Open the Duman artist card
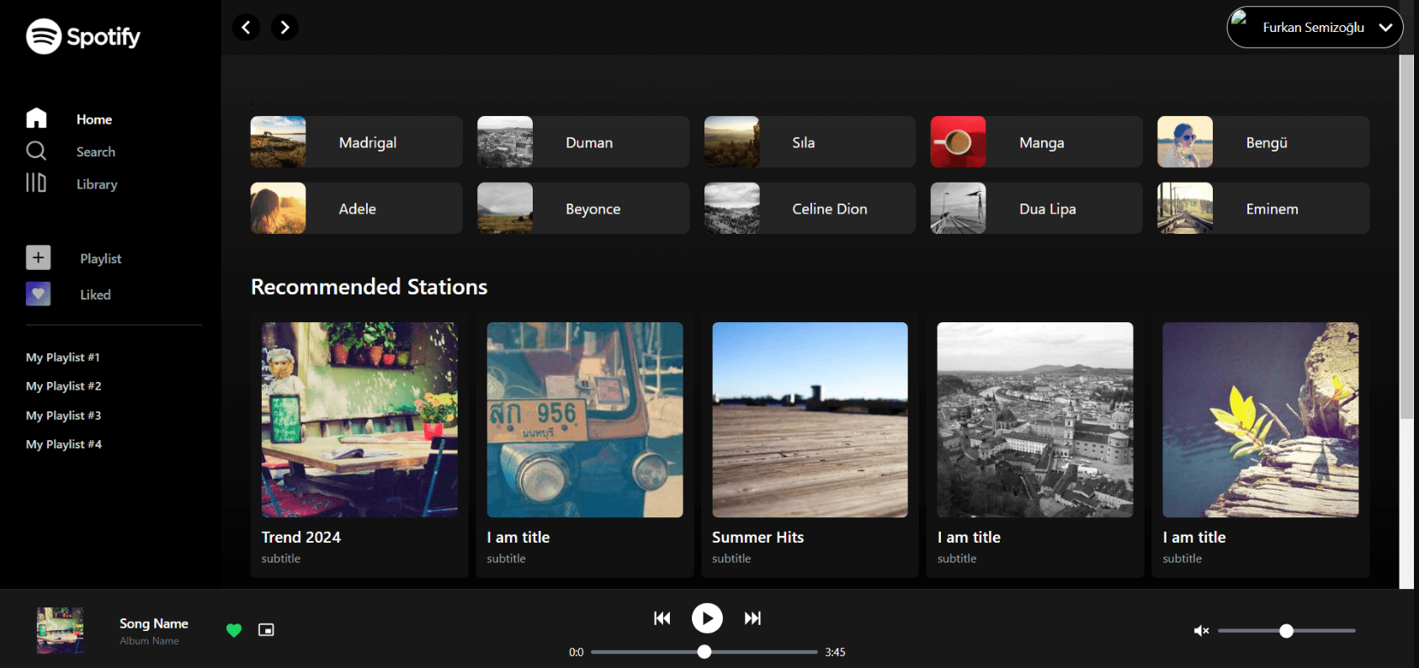Image resolution: width=1419 pixels, height=668 pixels. click(583, 142)
